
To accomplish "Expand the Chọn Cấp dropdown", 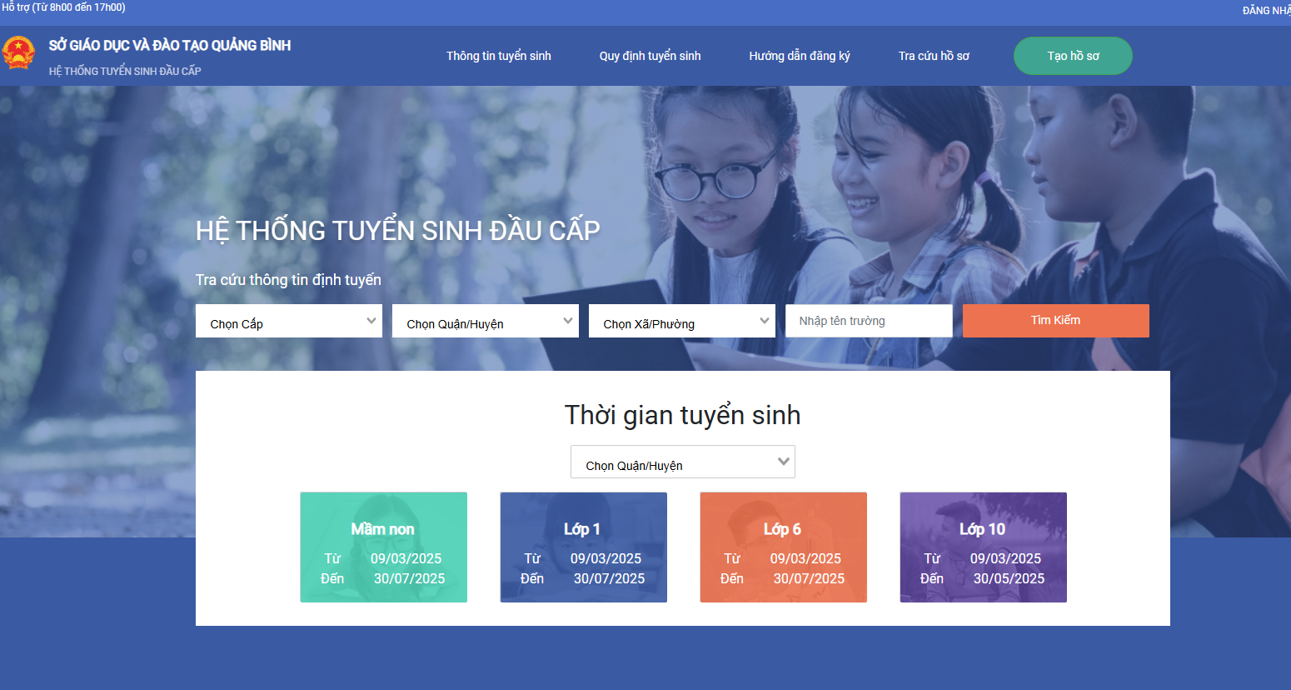I will click(289, 321).
